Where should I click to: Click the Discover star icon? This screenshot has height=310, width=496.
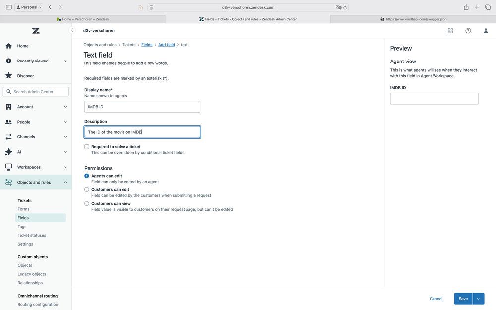[x=9, y=76]
